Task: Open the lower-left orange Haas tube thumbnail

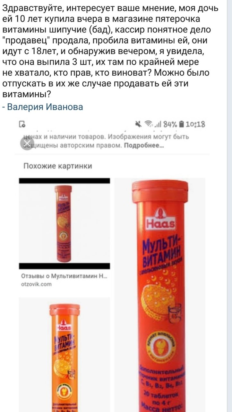Action: coord(64,355)
